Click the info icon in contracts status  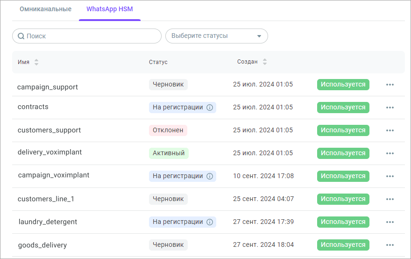[x=210, y=108]
